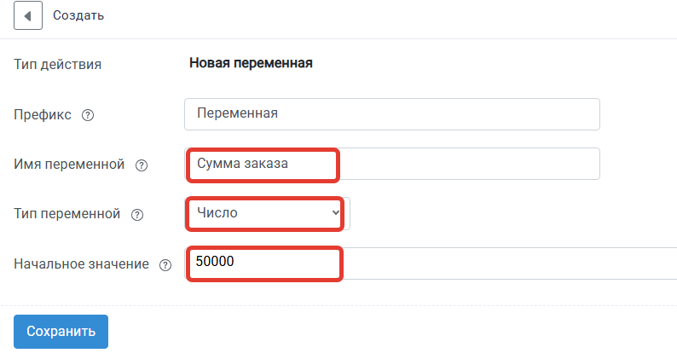Focus the Начальное значение input field

431,263
